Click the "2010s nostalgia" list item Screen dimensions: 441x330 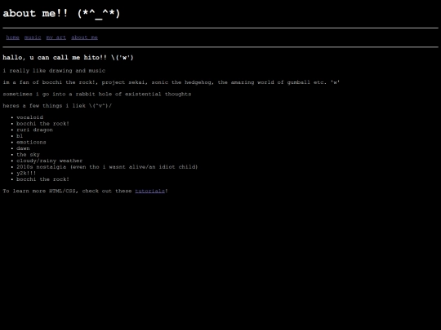(107, 167)
